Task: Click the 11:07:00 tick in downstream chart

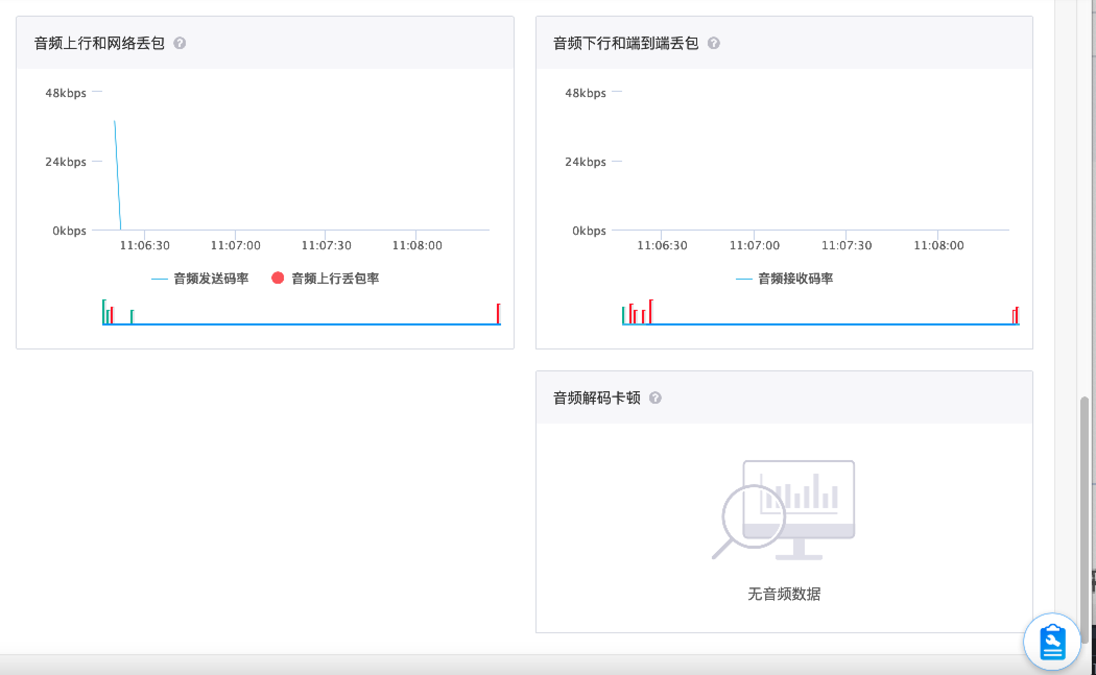Action: pyautogui.click(x=754, y=245)
